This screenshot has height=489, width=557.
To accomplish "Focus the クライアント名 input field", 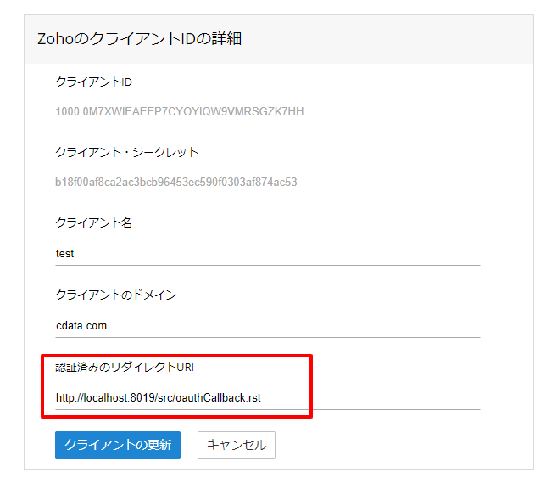I will pyautogui.click(x=267, y=253).
